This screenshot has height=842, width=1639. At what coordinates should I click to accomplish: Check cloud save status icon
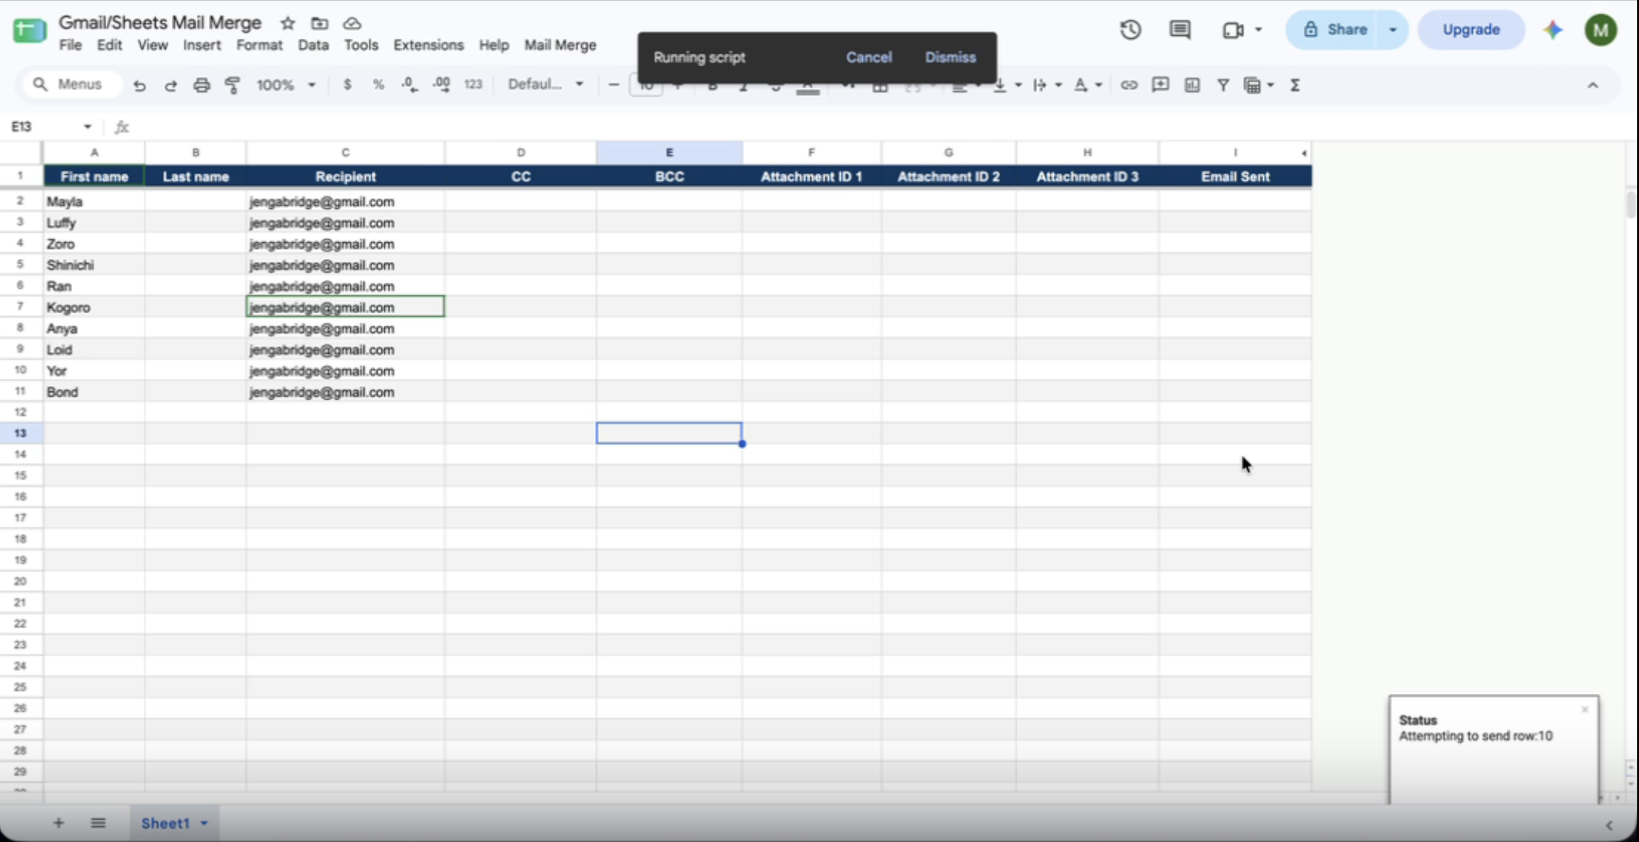pyautogui.click(x=352, y=24)
